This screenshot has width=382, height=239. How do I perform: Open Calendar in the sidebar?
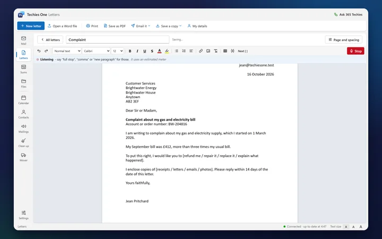[24, 100]
